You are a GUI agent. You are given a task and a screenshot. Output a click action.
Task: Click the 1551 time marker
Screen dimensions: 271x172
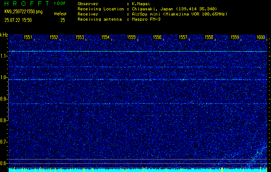tap(28, 37)
